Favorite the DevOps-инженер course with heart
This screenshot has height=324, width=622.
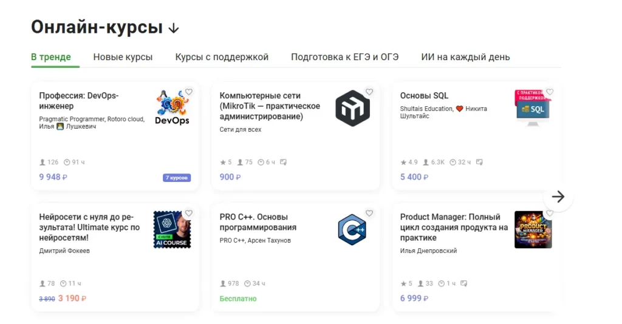pos(189,92)
